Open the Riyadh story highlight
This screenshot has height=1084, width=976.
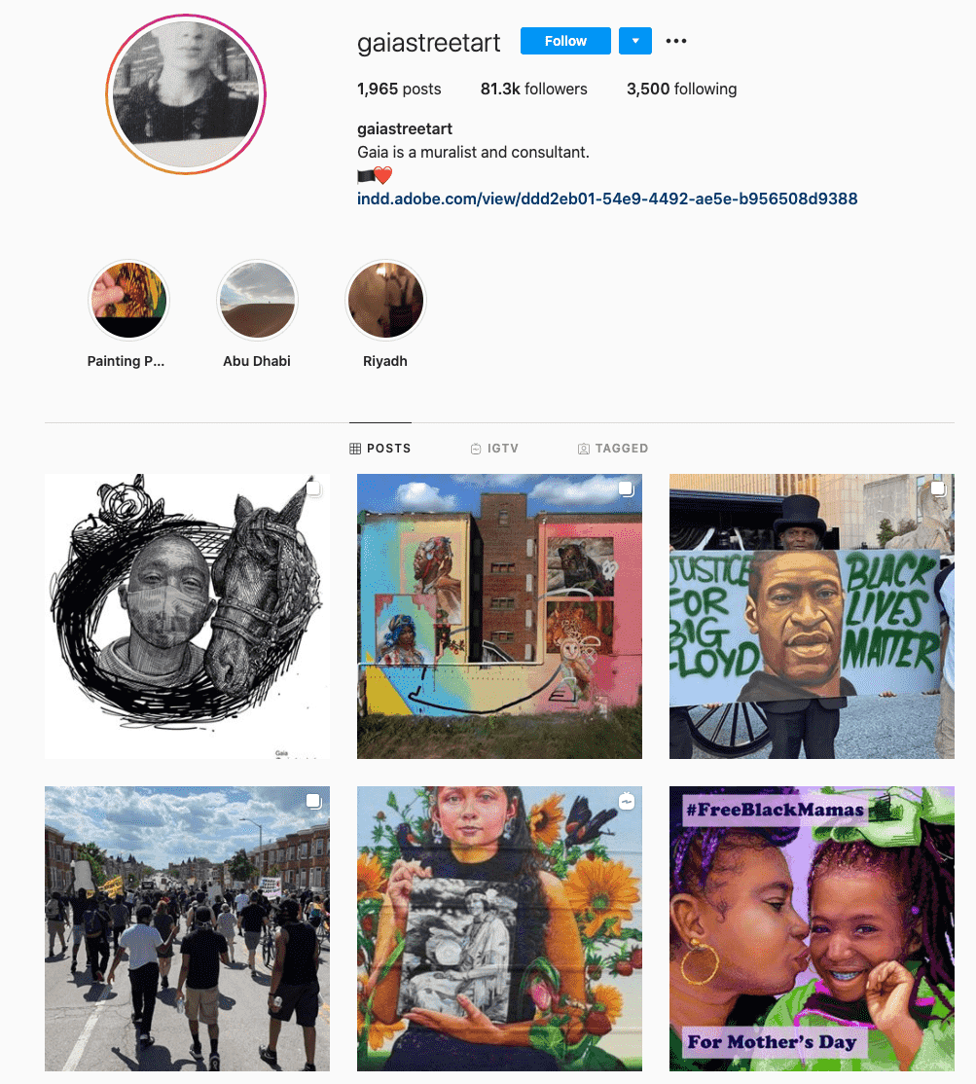coord(385,300)
